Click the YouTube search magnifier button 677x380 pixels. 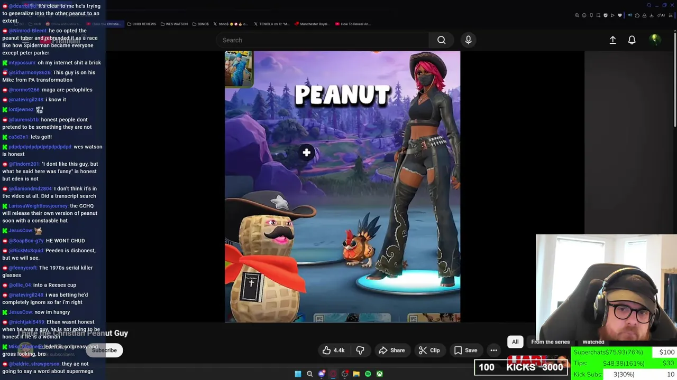[441, 40]
